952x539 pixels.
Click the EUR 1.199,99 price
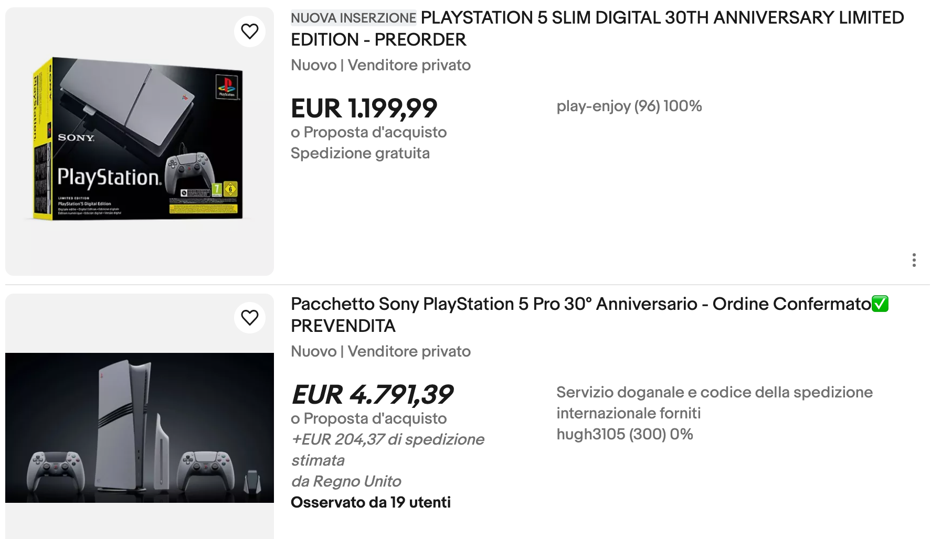point(364,109)
